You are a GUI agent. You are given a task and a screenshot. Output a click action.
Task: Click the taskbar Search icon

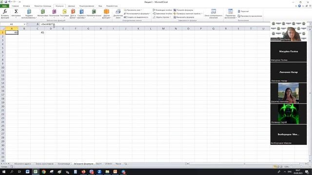(12, 172)
